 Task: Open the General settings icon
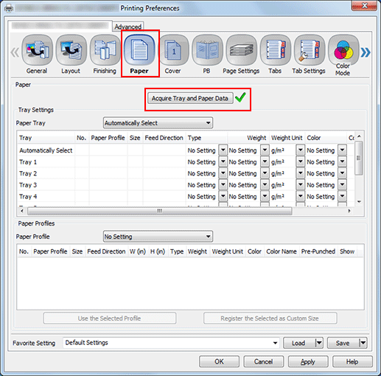tap(37, 50)
